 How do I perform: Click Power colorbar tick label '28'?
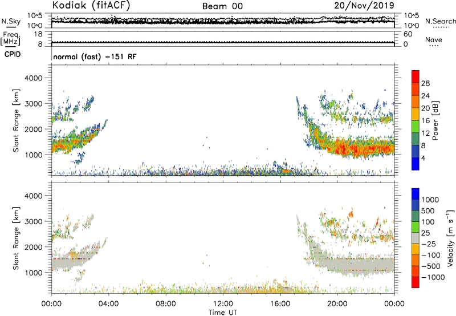click(x=425, y=83)
